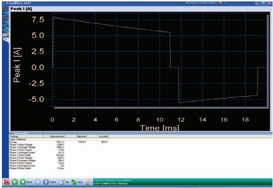Open the wrench tools icon

(x=88, y=182)
